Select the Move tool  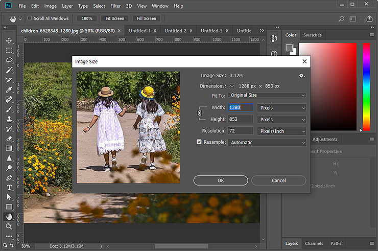point(9,40)
